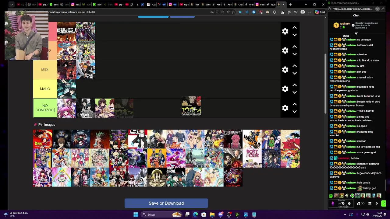Open the taskbar volume icon
The height and width of the screenshot is (219, 390).
[367, 214]
